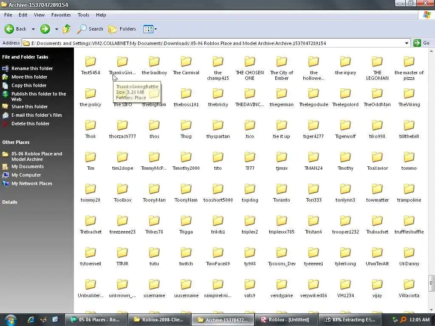Open the View menu
The image size is (435, 326).
coord(39,15)
